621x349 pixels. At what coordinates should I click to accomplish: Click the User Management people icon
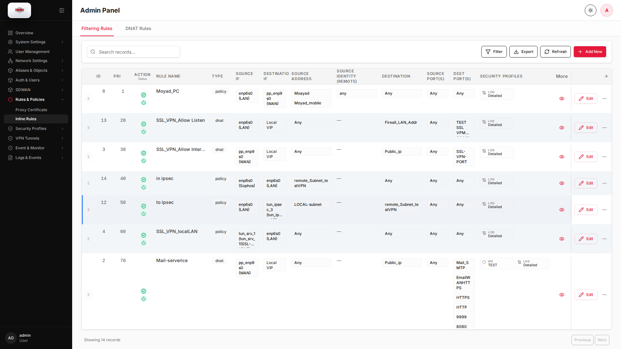click(x=10, y=52)
